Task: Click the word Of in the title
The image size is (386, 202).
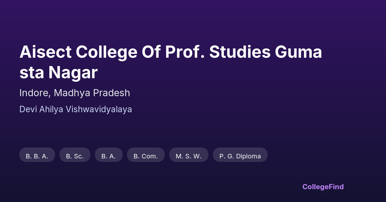Action: click(151, 52)
